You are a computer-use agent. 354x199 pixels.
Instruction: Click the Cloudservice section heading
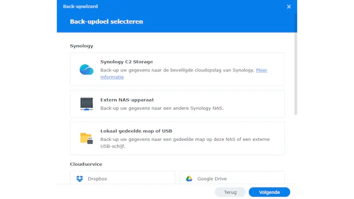click(86, 164)
